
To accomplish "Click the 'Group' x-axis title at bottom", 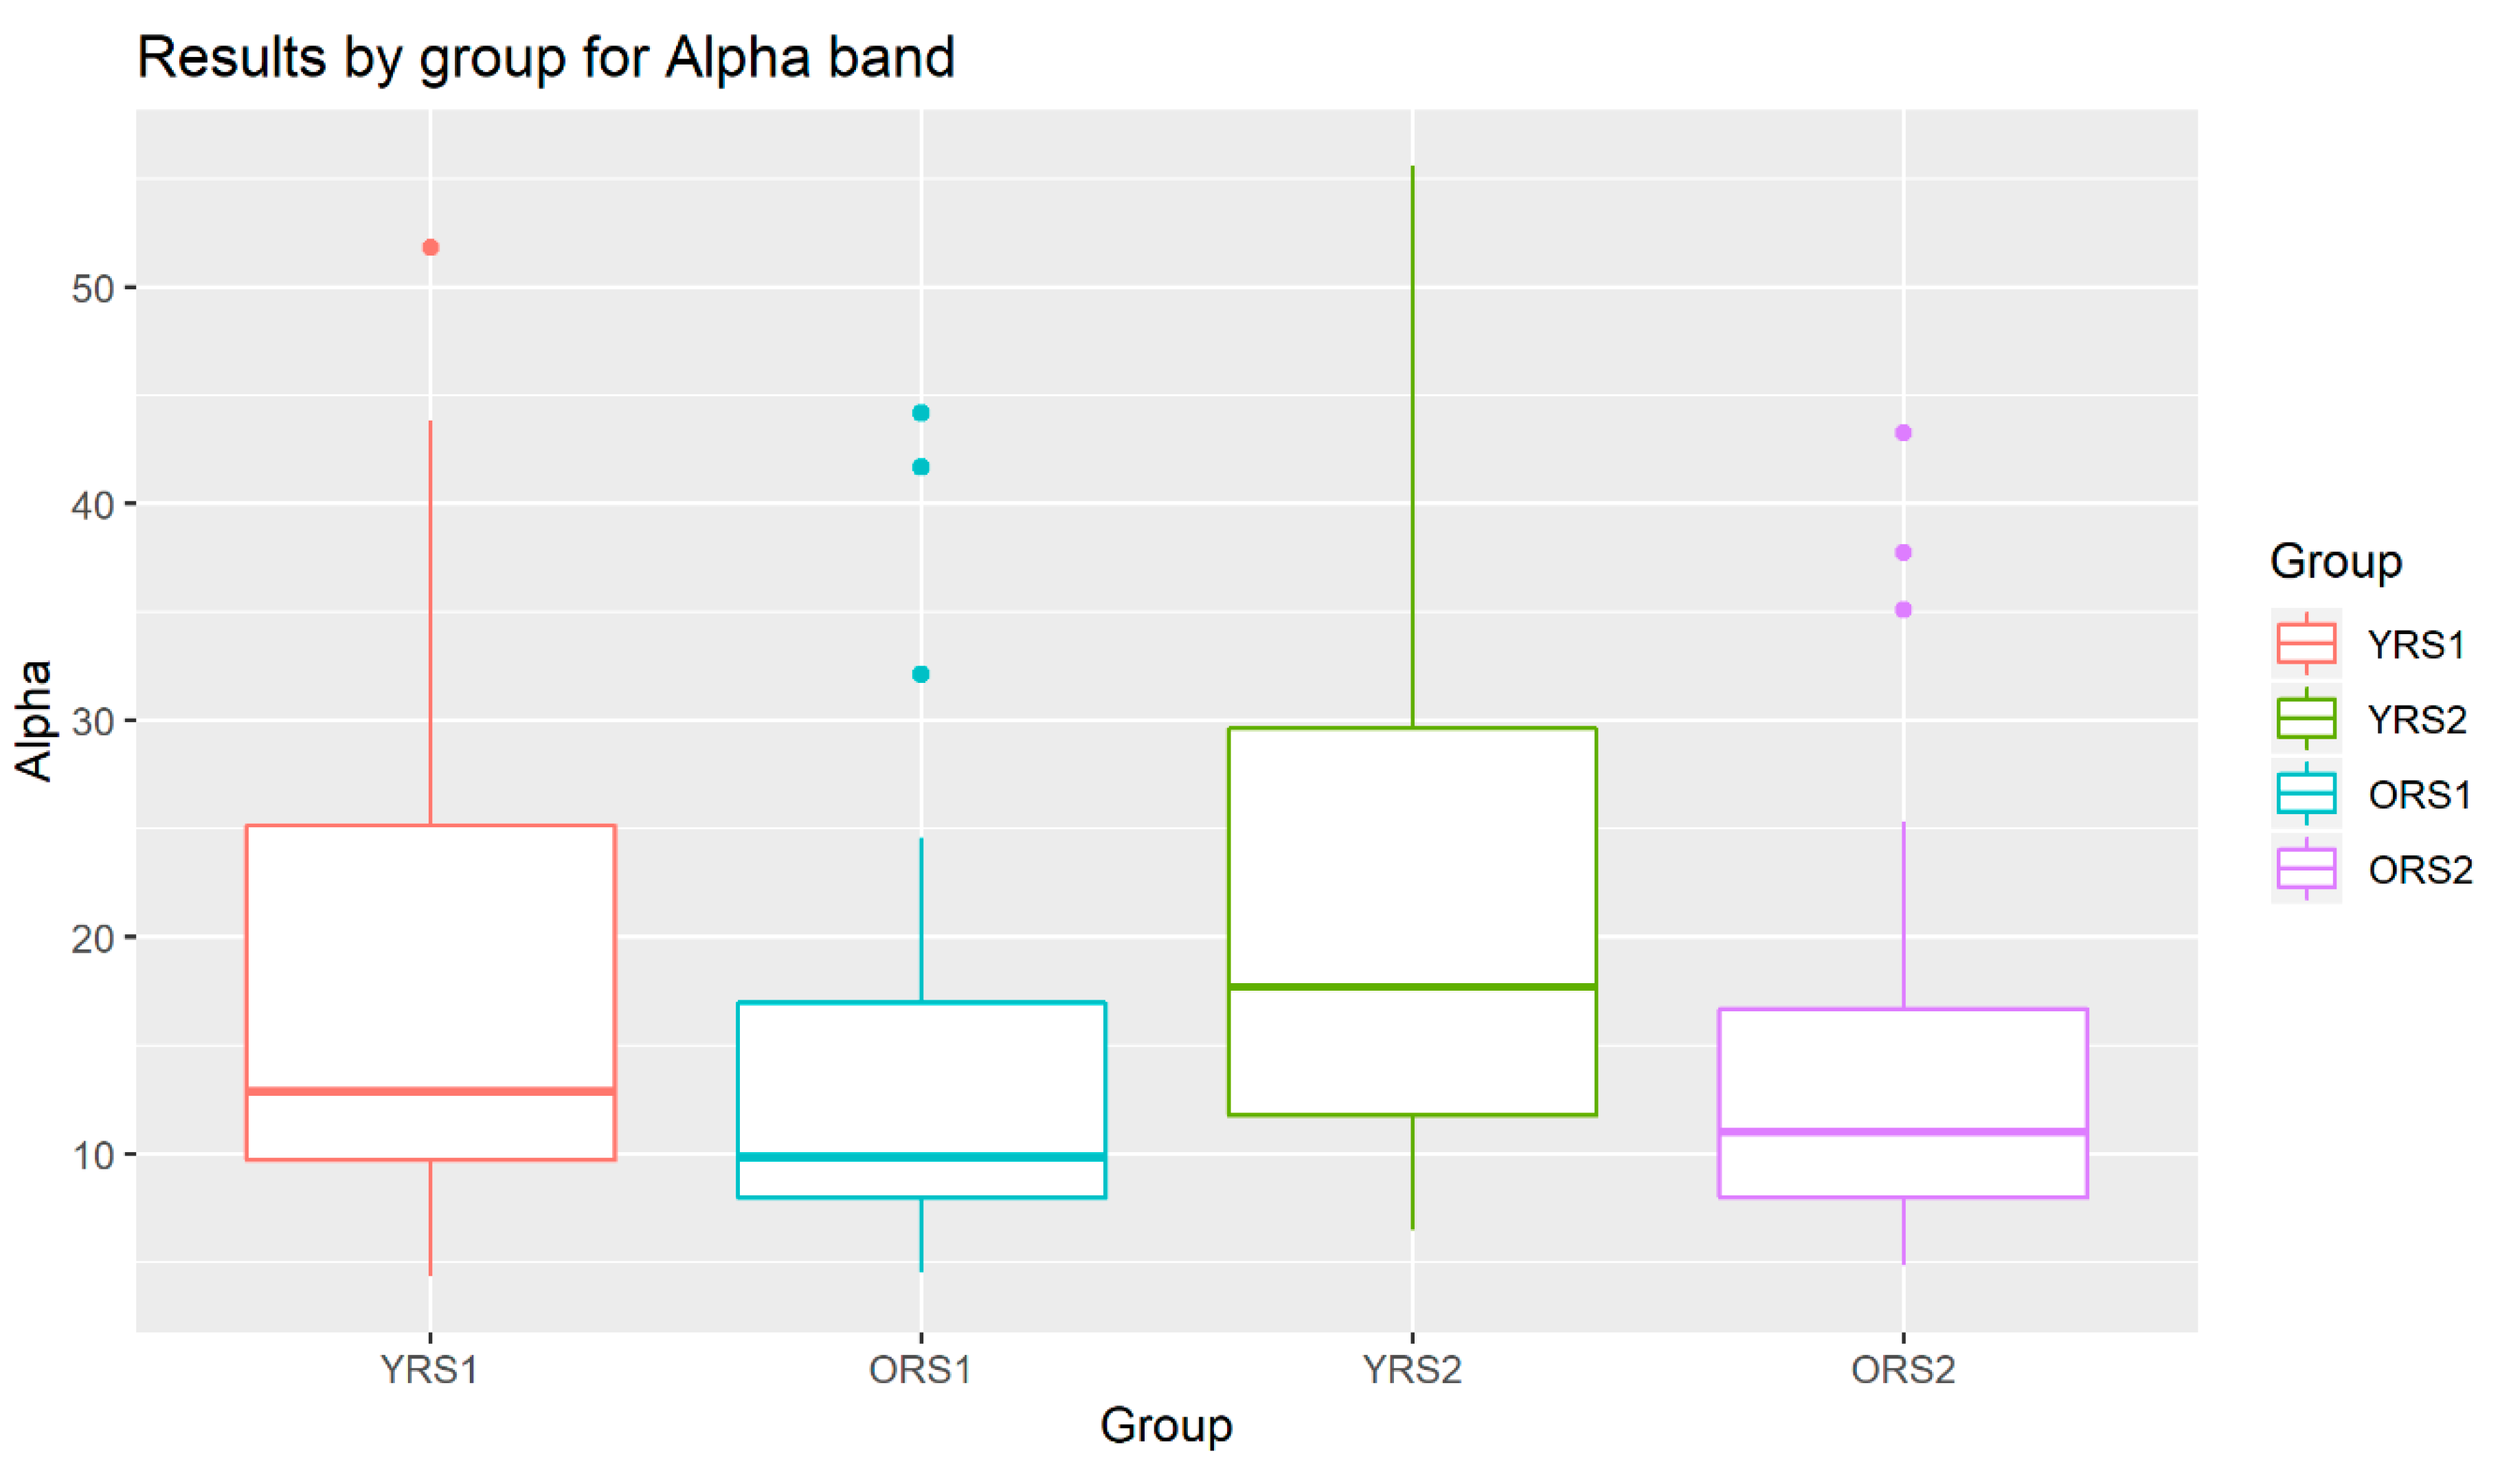I will (1166, 1425).
